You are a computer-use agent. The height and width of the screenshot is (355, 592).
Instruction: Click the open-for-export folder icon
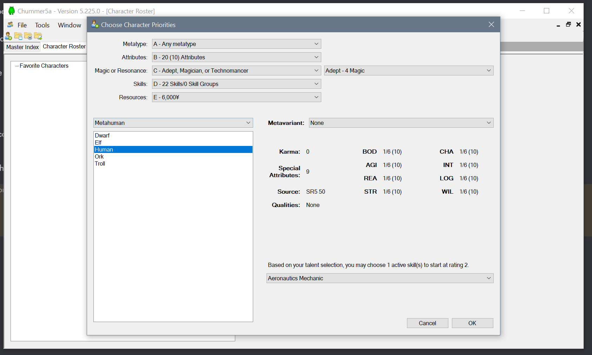click(38, 36)
